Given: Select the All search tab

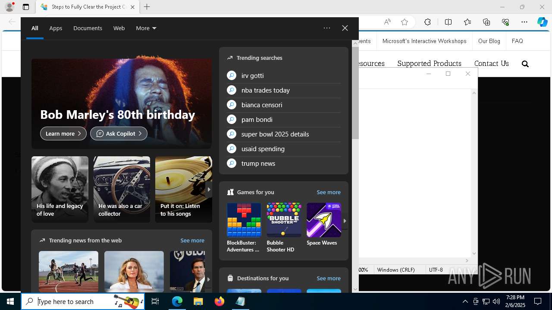Looking at the screenshot, I should 35,28.
